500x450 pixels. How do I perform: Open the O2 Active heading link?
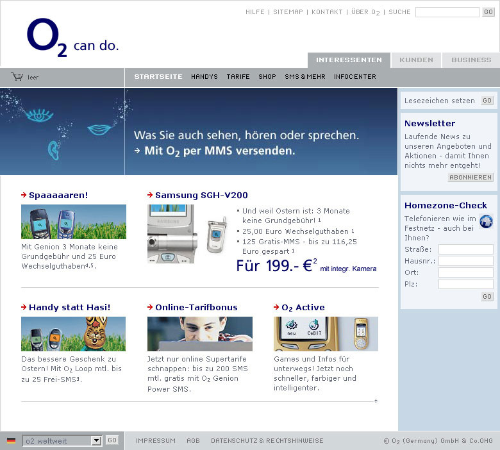(x=303, y=308)
